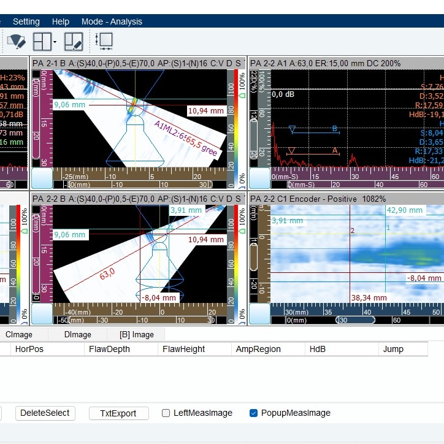Viewport: 444px width, 444px height.
Task: Click corner square button of PA 2-2 B view
Action: 42,314
